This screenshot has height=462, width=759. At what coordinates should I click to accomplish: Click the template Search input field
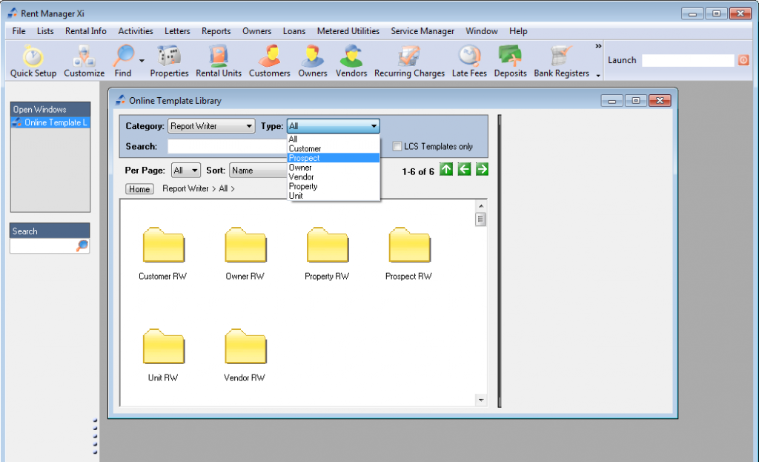[228, 146]
